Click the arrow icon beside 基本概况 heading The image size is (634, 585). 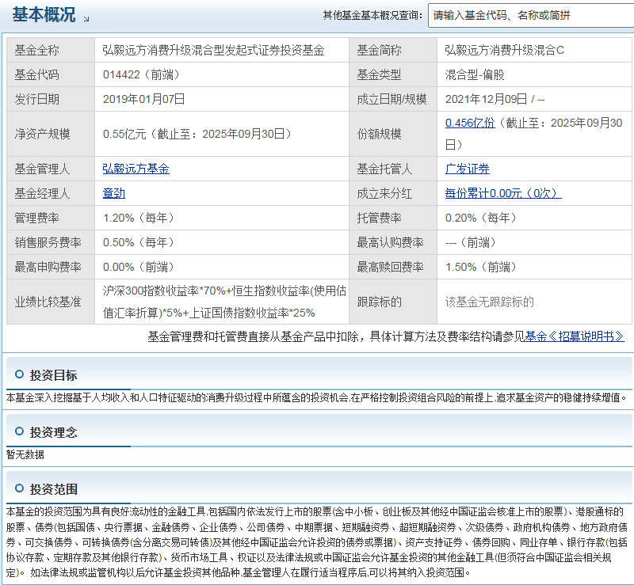pyautogui.click(x=86, y=18)
